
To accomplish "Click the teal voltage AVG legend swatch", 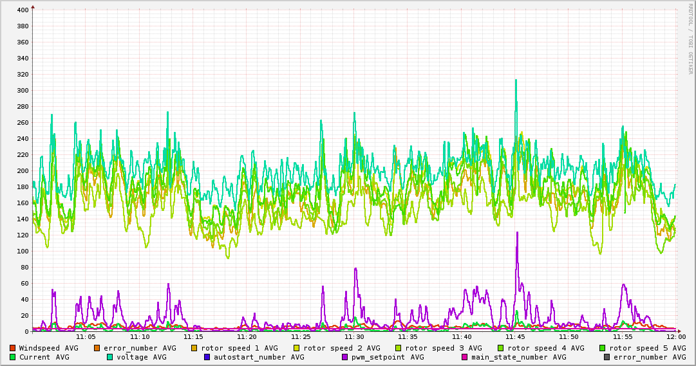I will [x=109, y=357].
